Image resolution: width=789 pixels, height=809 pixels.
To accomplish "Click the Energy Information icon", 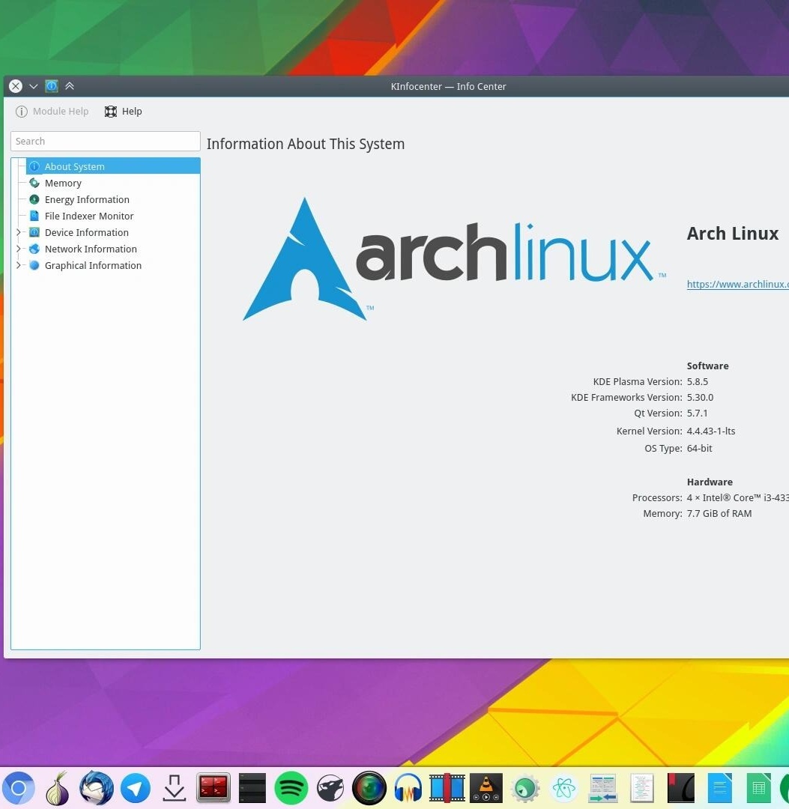I will coord(34,199).
